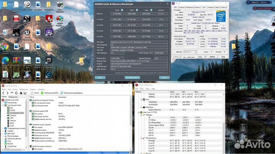
Task: Select the PDF file on the desktop
Action: 16,19
